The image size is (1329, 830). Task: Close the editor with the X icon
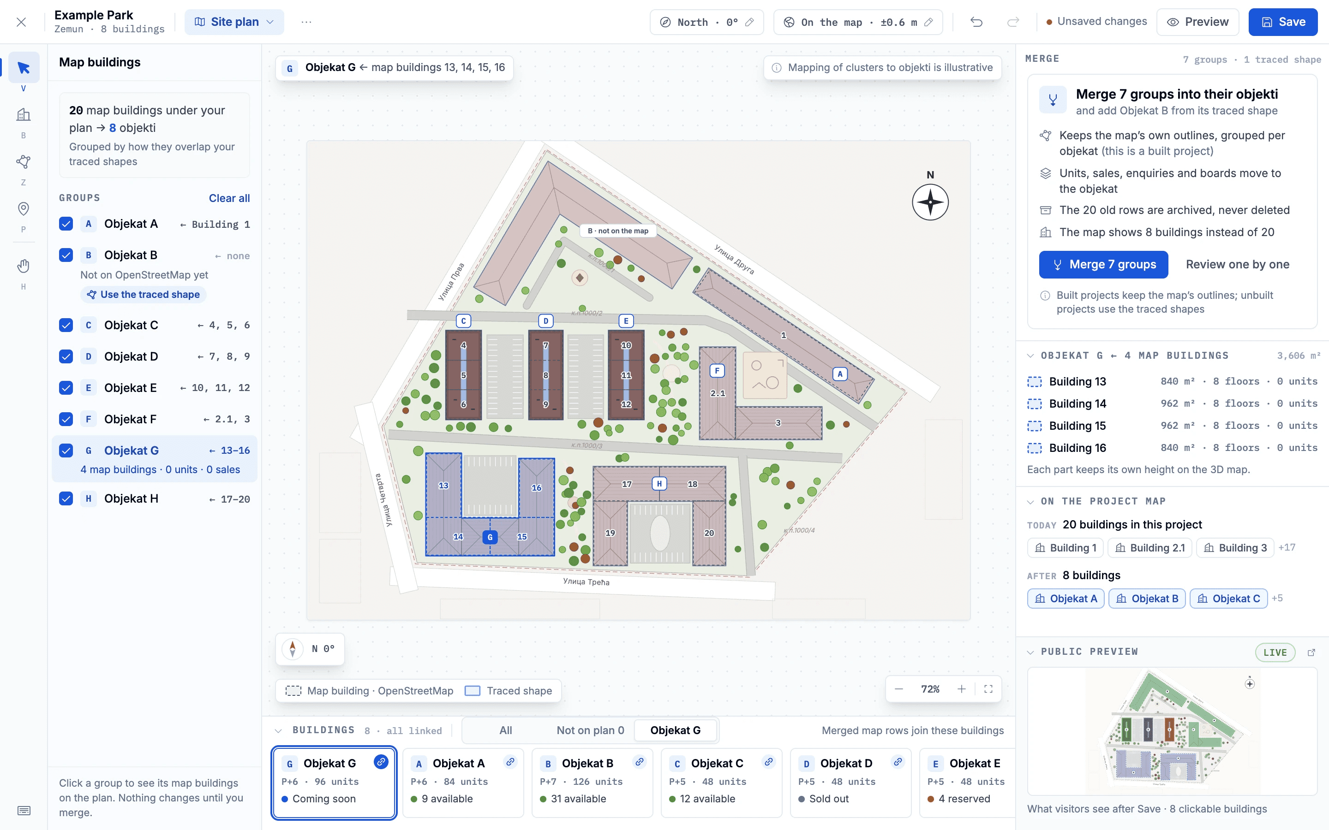point(21,22)
